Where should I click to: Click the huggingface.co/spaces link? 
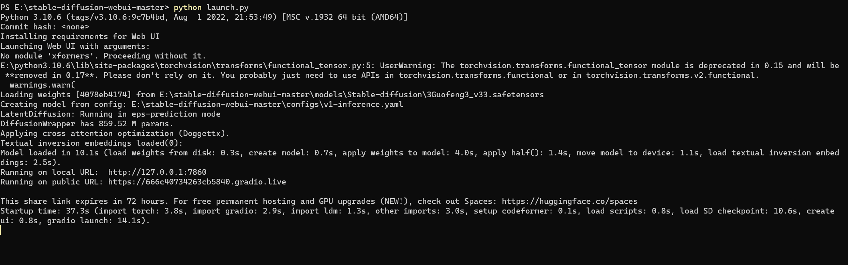click(569, 201)
